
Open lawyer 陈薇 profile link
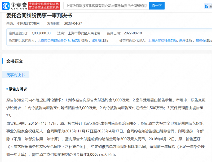pos(182,41)
